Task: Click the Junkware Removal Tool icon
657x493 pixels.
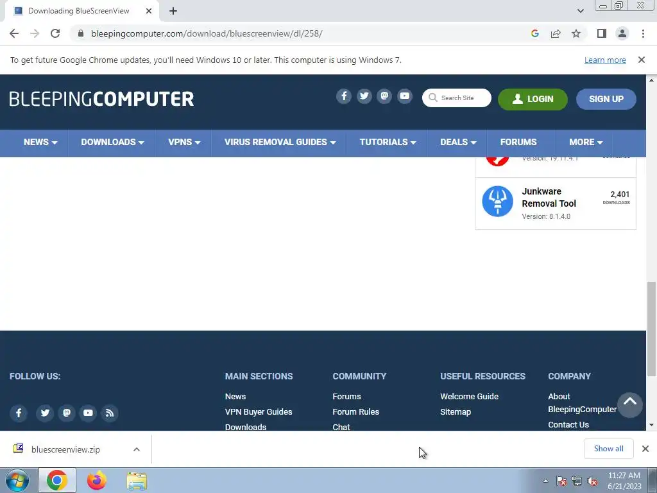Action: click(x=497, y=201)
